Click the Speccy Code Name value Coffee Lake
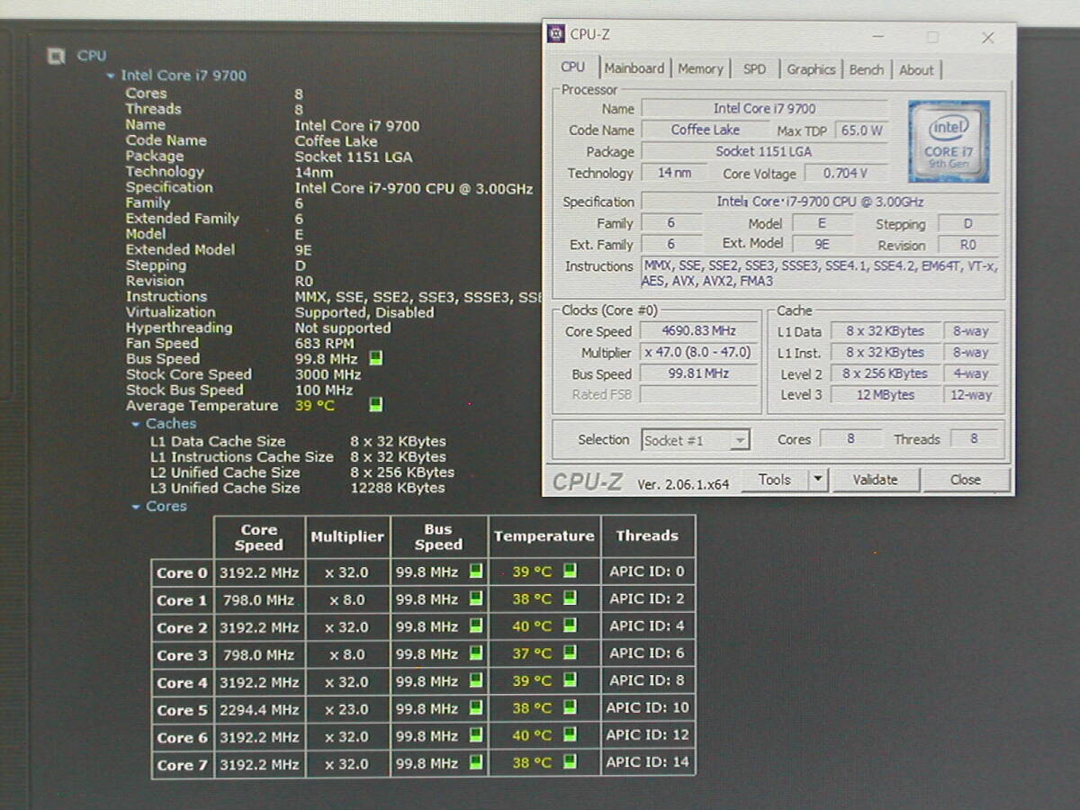Image resolution: width=1080 pixels, height=810 pixels. (336, 140)
